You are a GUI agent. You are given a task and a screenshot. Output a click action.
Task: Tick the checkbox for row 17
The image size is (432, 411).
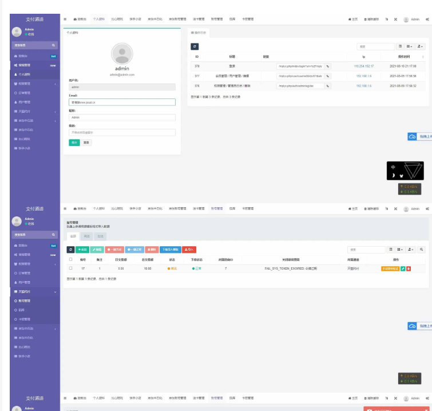[71, 268]
